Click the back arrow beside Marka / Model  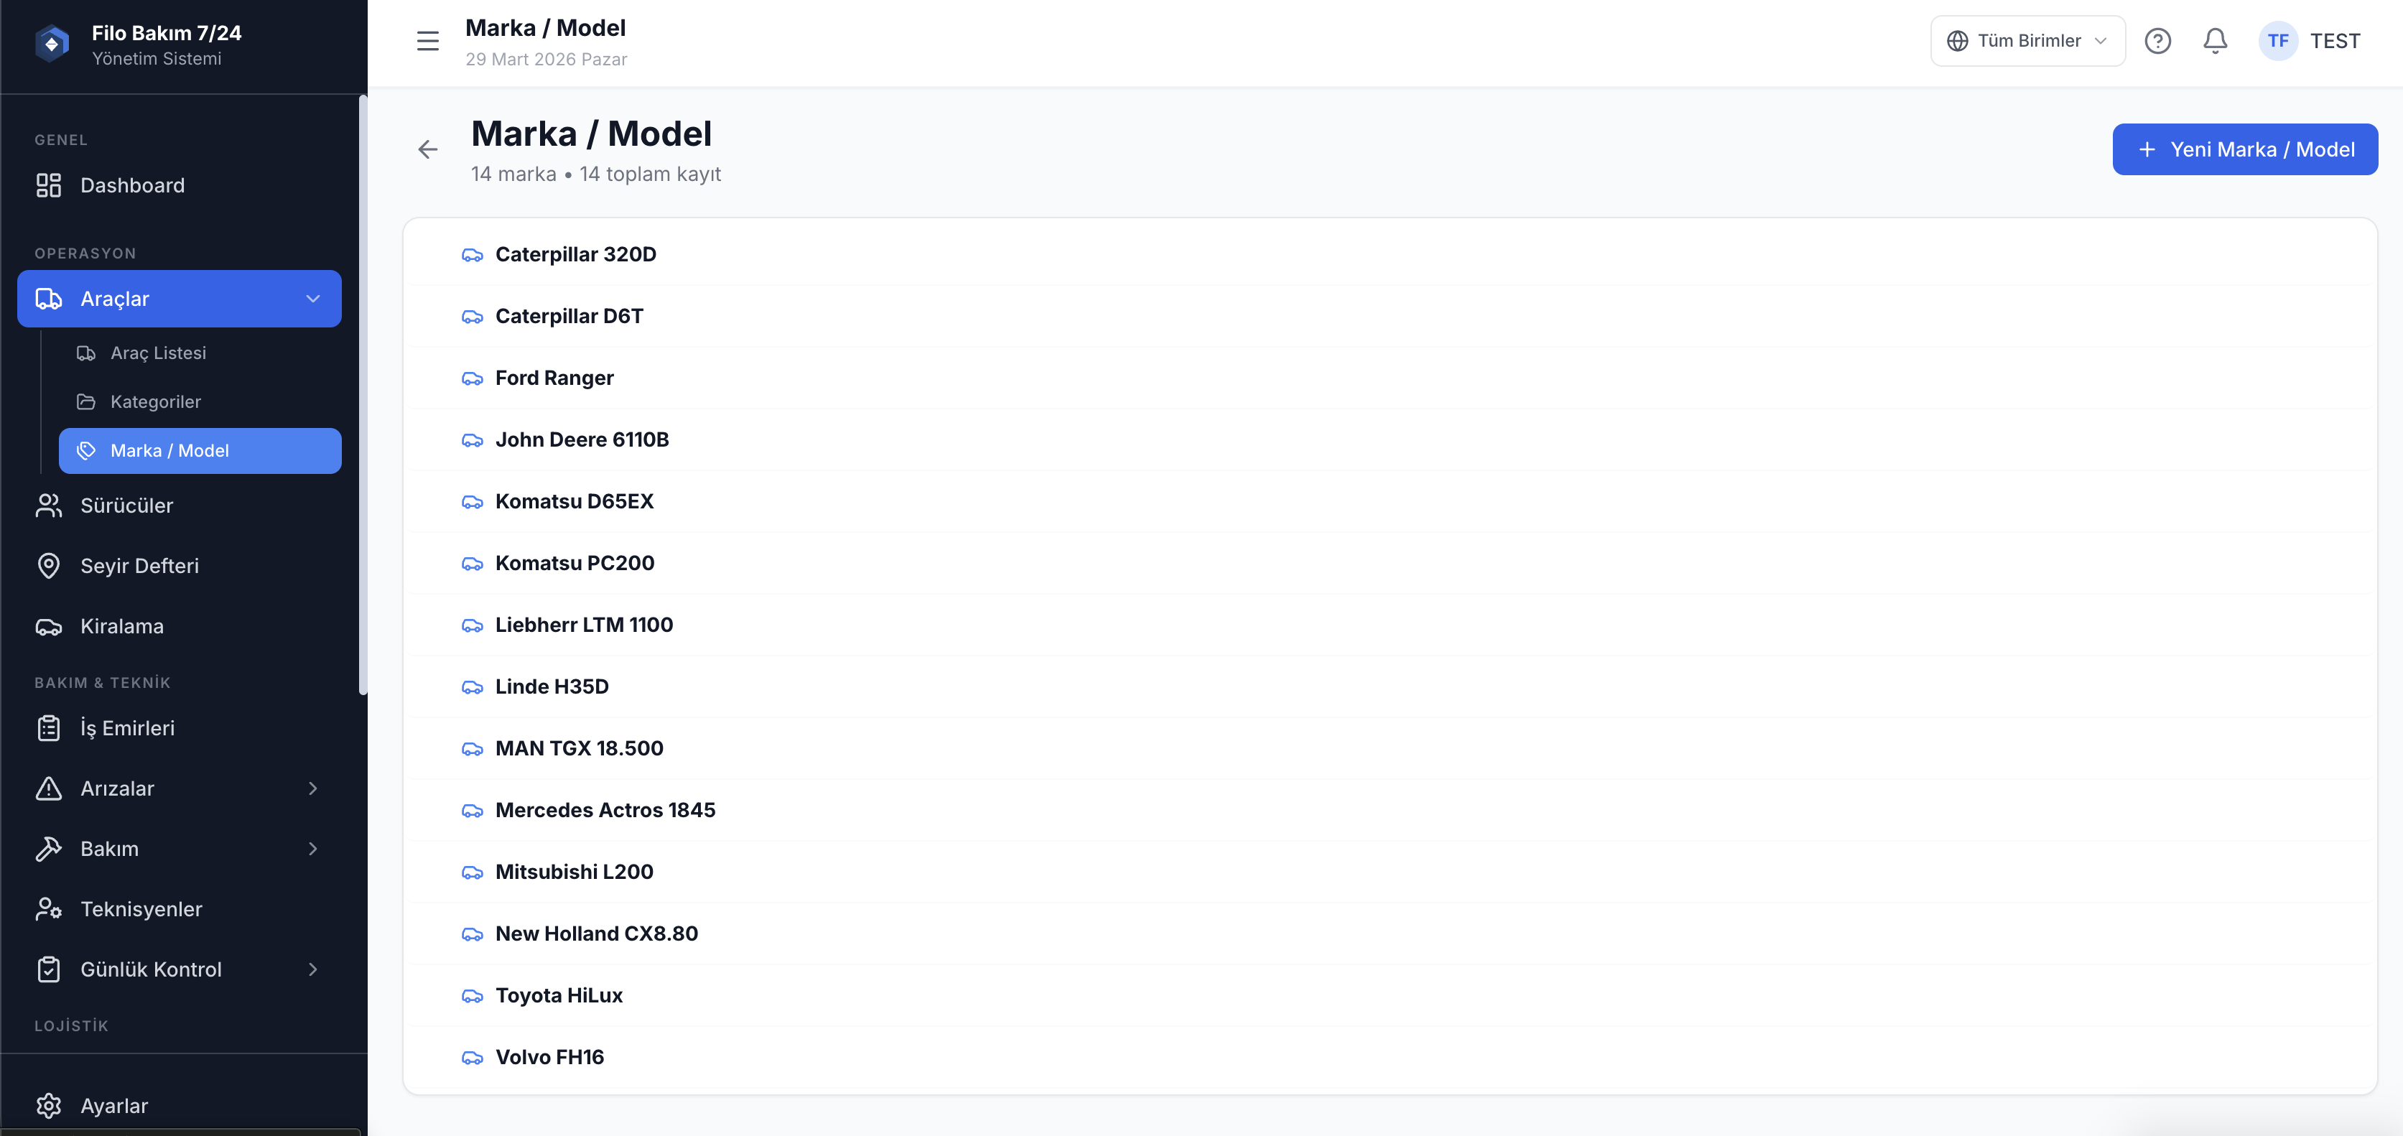tap(427, 149)
